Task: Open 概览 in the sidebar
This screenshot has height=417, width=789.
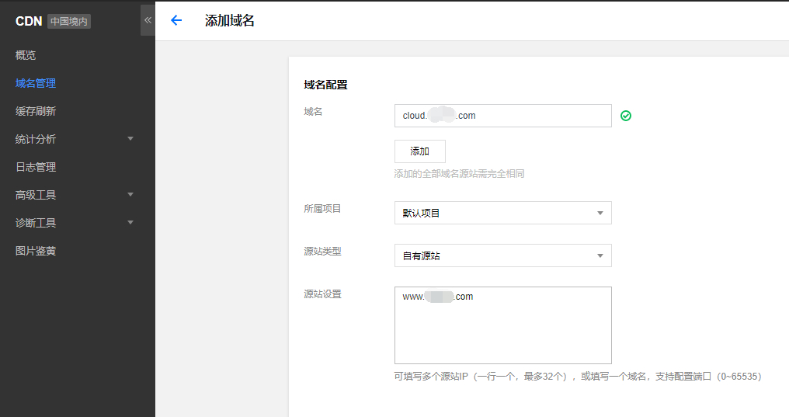Action: coord(26,55)
